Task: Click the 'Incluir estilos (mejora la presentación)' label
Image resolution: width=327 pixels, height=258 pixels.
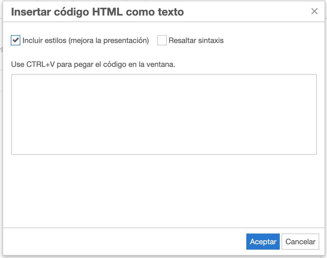Action: [85, 41]
